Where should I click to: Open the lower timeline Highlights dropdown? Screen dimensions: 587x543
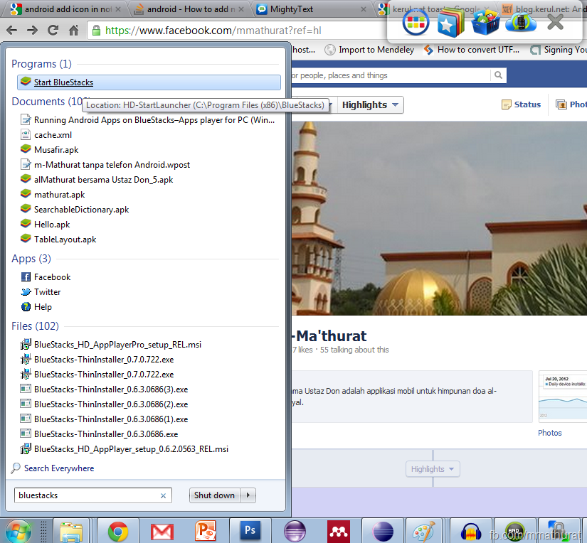(433, 469)
